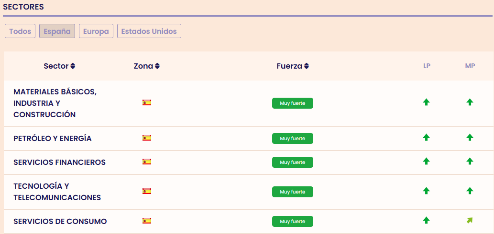Switch to the Europa filter tab
This screenshot has height=234, width=494.
pos(96,31)
